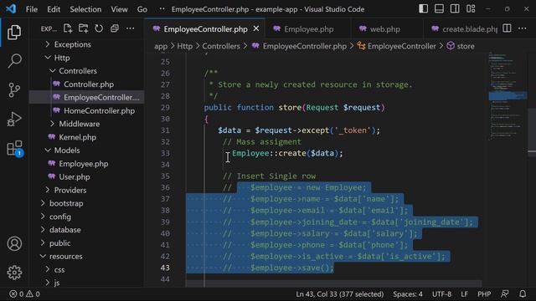Switch to the create.blade.php tab
Viewport: 536px width, 301px height.
coord(464,29)
